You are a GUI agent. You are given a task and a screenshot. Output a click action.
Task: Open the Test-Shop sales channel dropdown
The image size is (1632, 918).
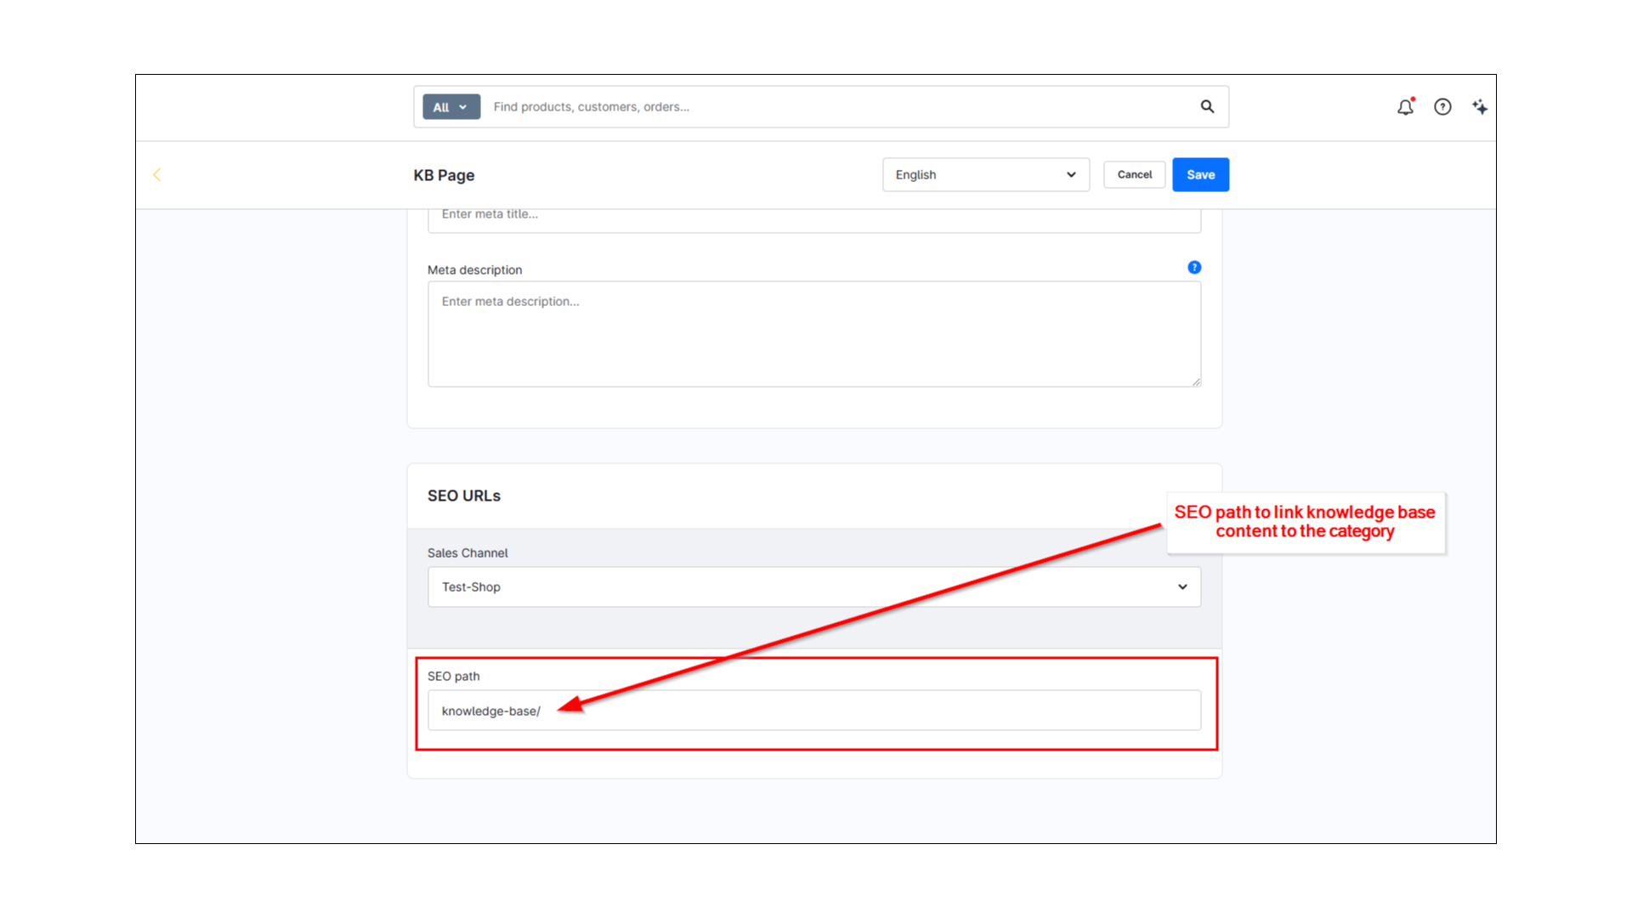click(813, 587)
